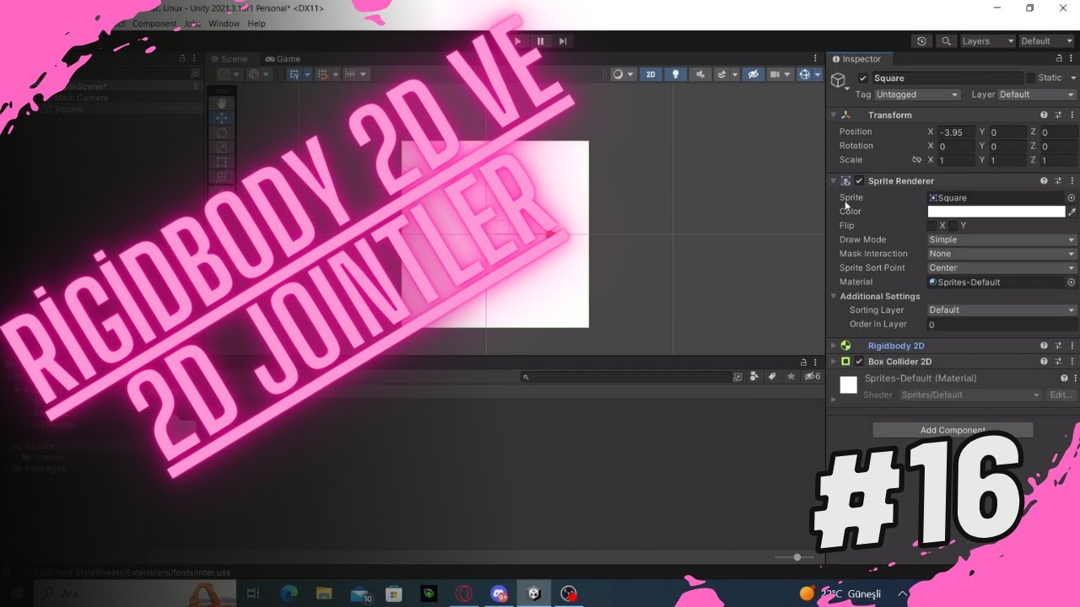
Task: Open Sprite Renderer help icon
Action: coord(1044,180)
